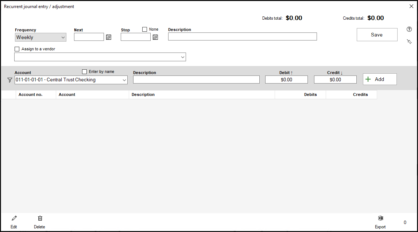418x232 pixels.
Task: Open the Frequency dropdown
Action: click(40, 37)
